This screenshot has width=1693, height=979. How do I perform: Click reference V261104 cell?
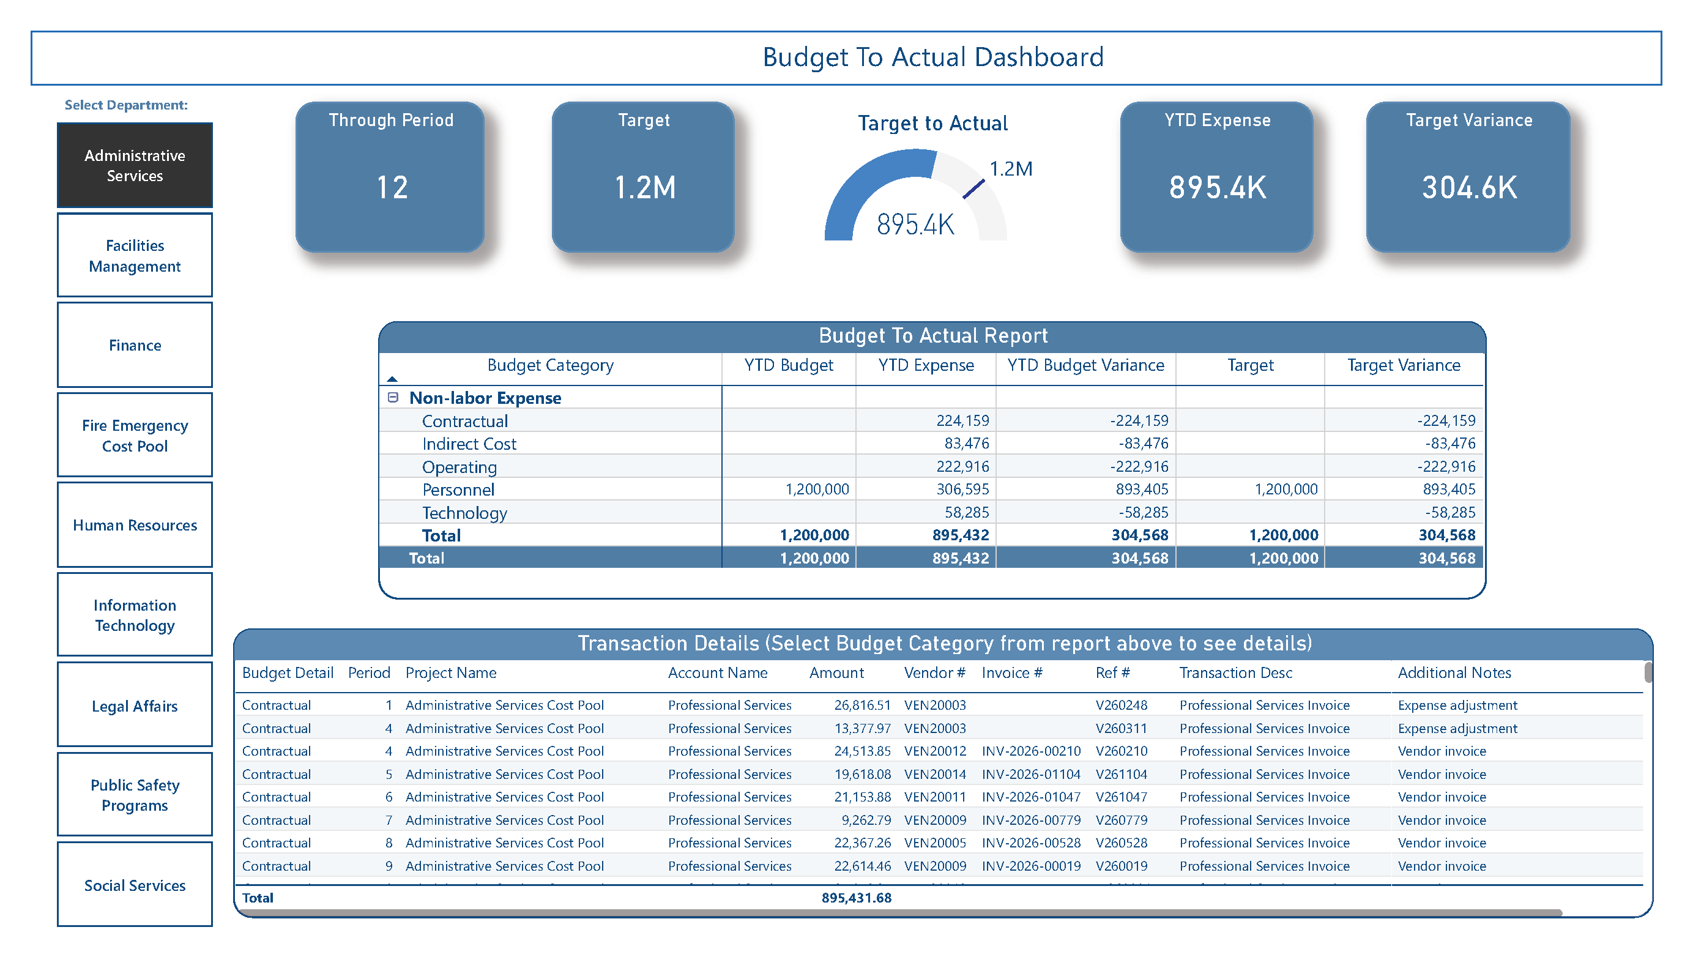[1122, 774]
